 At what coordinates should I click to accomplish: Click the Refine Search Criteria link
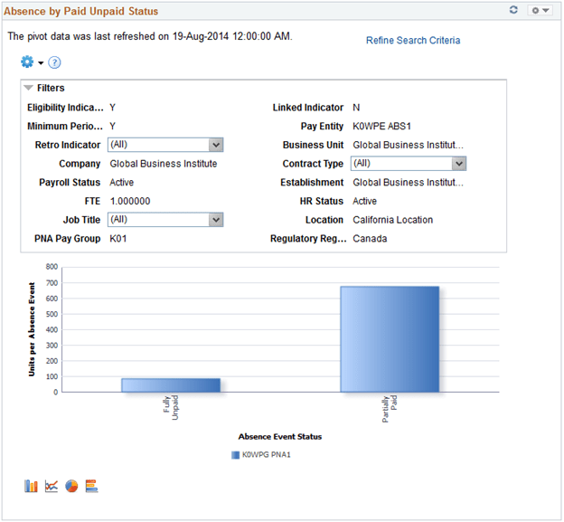coord(413,41)
